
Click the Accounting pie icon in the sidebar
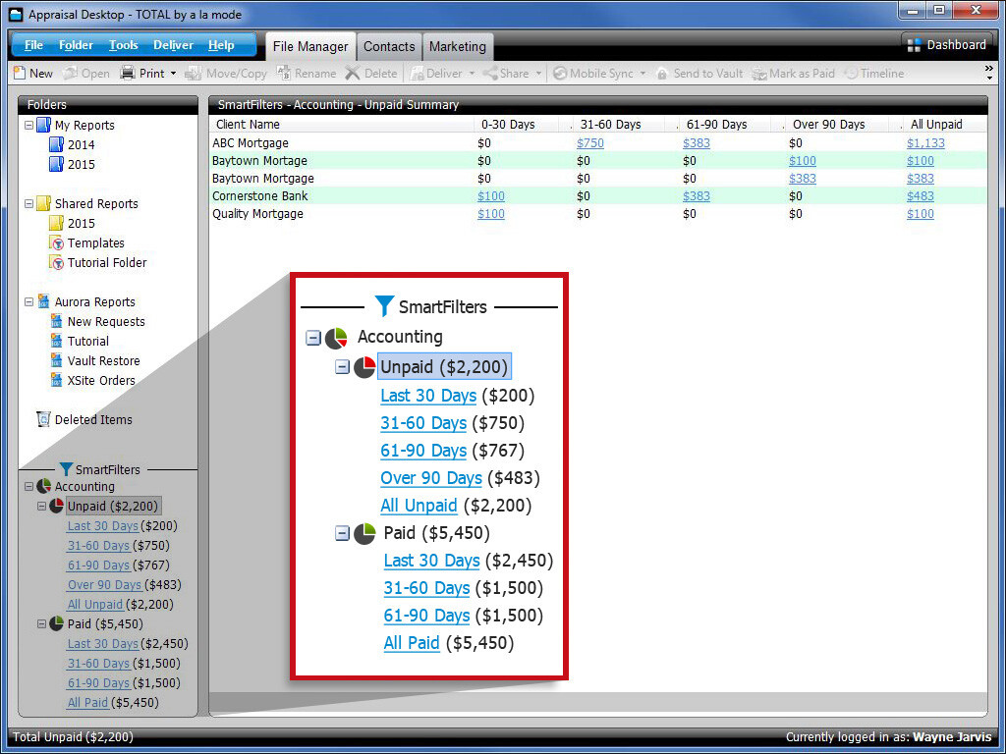43,486
